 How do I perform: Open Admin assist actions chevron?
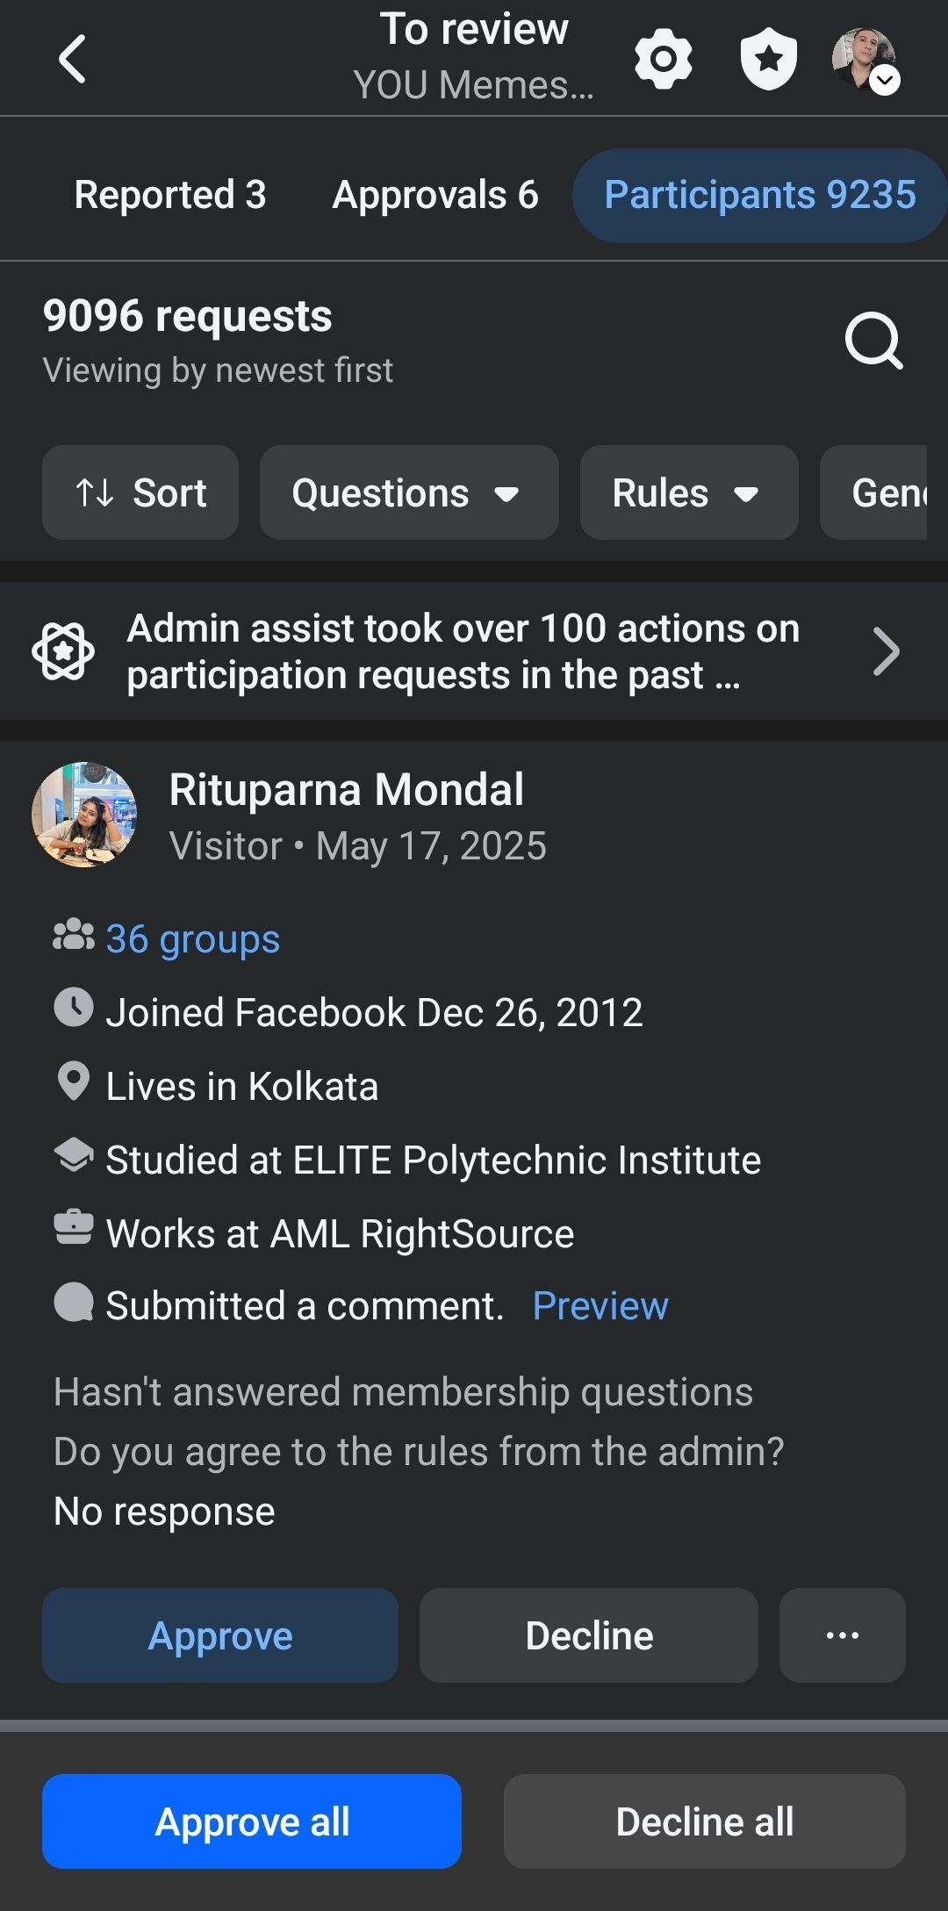[x=887, y=652]
